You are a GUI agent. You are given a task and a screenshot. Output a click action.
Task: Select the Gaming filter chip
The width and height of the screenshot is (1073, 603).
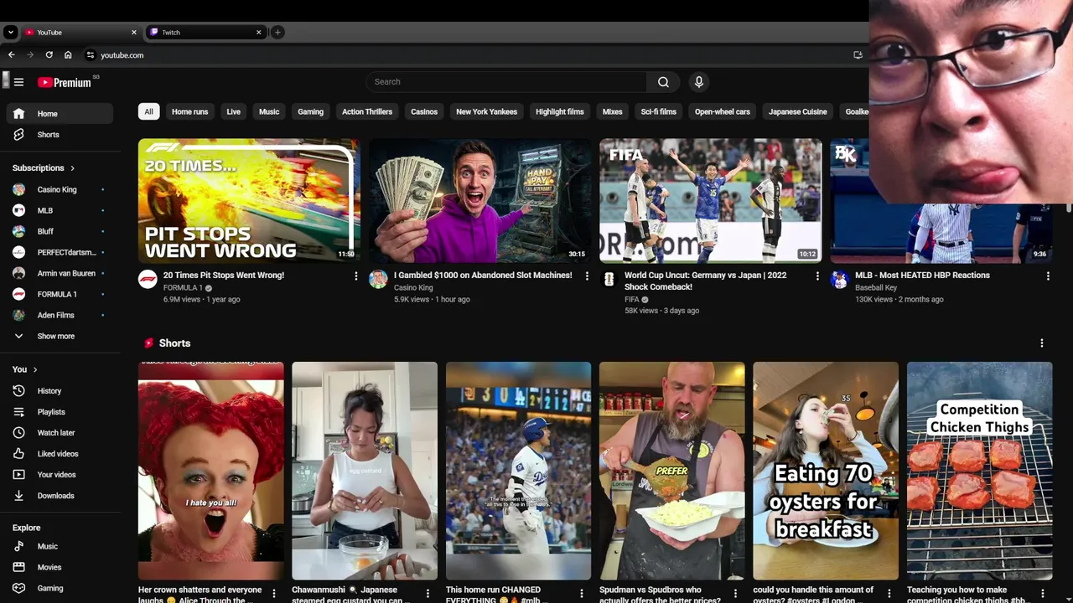pos(310,111)
